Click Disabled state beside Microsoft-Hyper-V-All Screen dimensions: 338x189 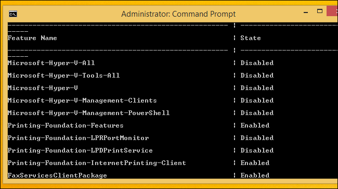click(x=257, y=63)
